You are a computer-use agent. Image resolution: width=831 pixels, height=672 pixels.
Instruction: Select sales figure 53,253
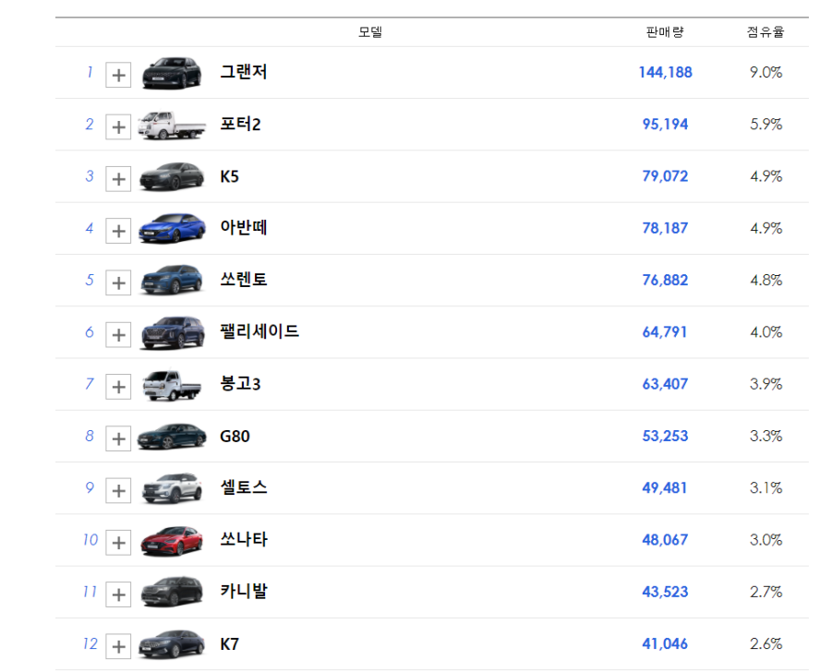coord(665,436)
